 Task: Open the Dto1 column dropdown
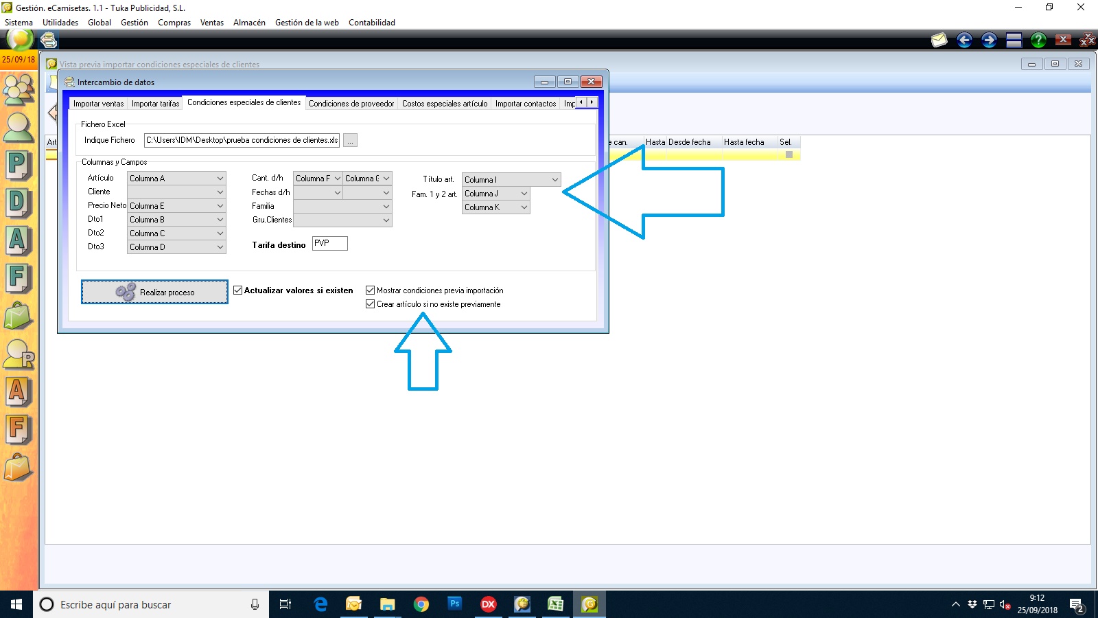point(176,220)
